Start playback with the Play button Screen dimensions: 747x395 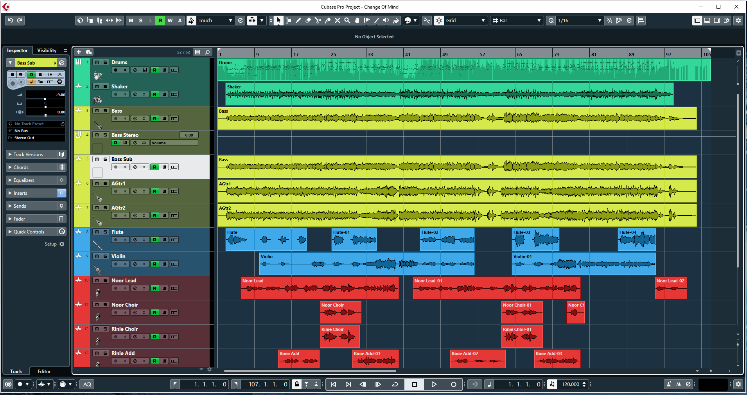pyautogui.click(x=434, y=384)
